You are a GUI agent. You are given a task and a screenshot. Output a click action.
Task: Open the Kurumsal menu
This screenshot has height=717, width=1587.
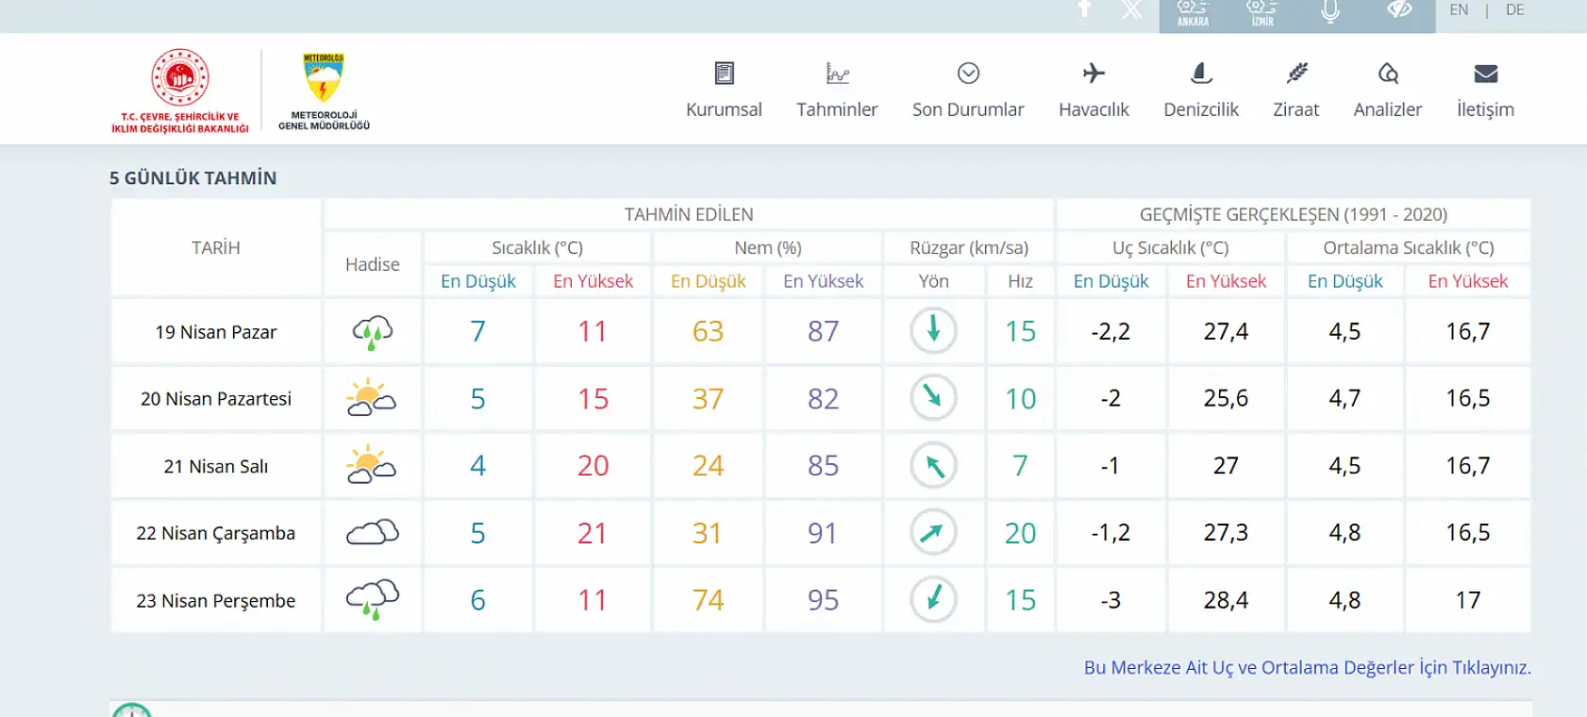724,91
